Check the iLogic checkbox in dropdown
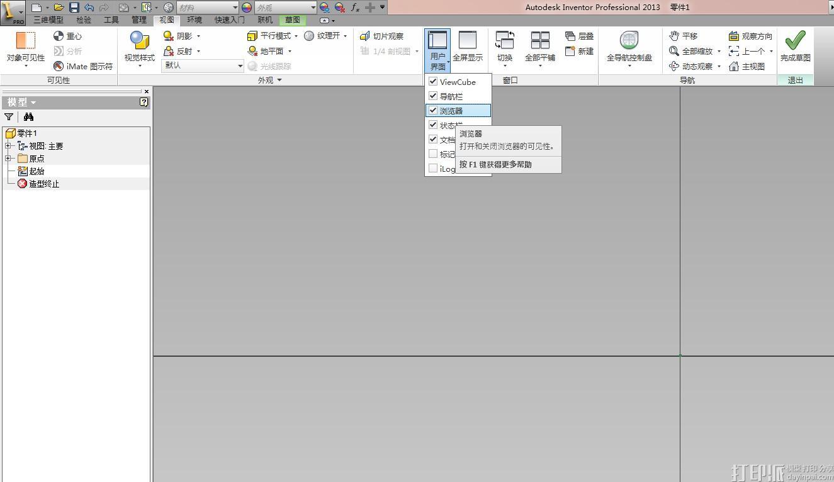Viewport: 834px width, 482px height. [433, 168]
